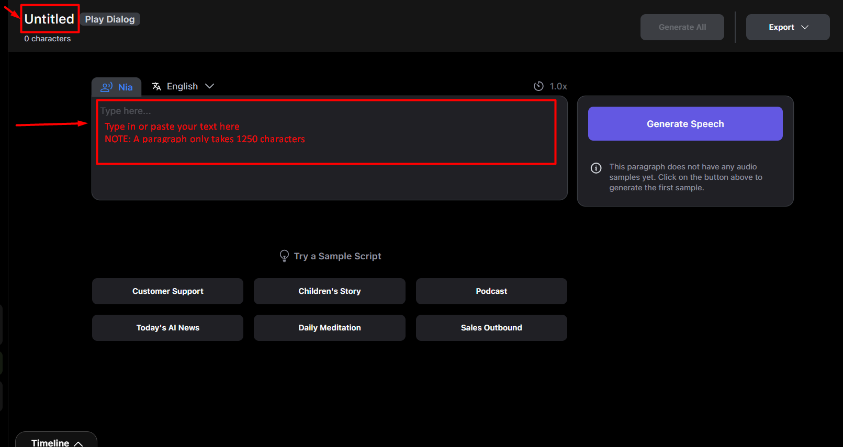This screenshot has width=843, height=447.
Task: Expand the Export dropdown menu
Action: click(788, 27)
